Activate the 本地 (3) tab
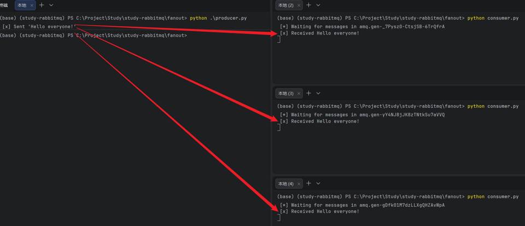This screenshot has width=525, height=226. [x=285, y=93]
